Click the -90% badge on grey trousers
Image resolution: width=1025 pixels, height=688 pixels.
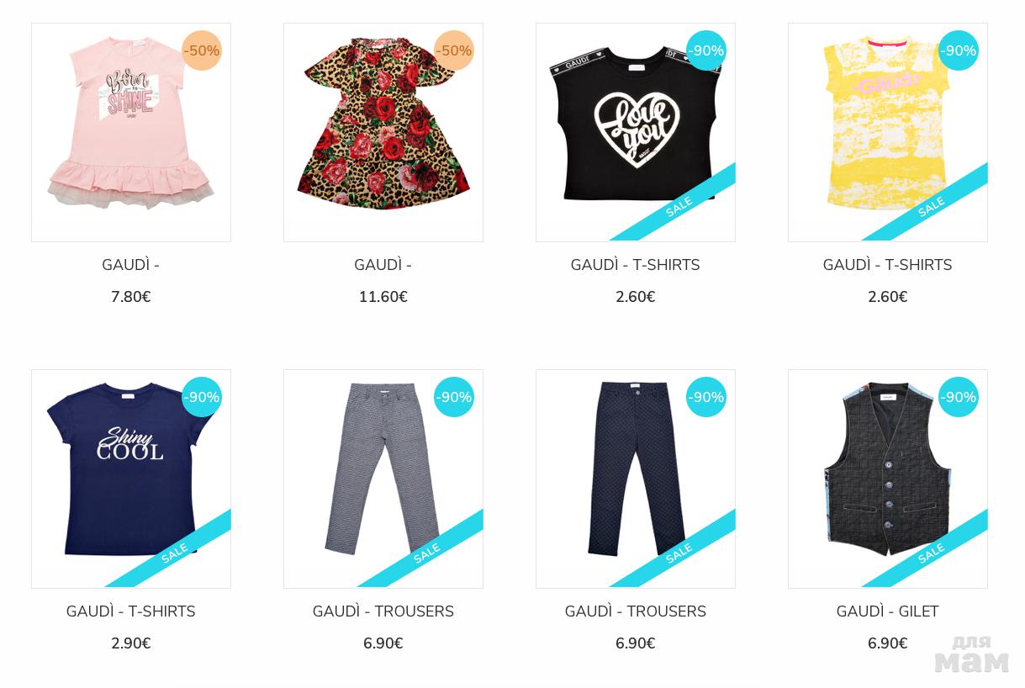454,397
